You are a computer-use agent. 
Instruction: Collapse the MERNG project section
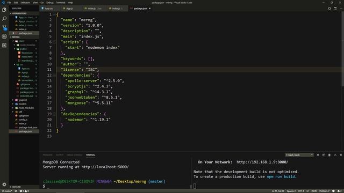point(24,37)
